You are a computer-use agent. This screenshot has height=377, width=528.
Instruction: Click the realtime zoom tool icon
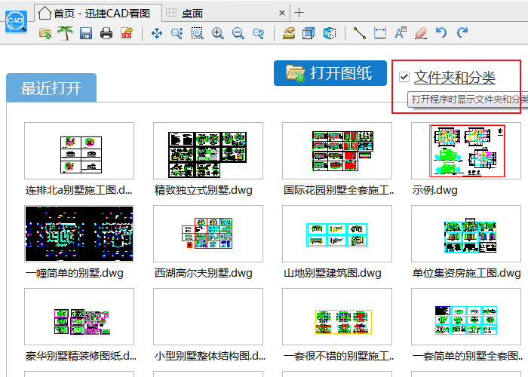tap(177, 33)
